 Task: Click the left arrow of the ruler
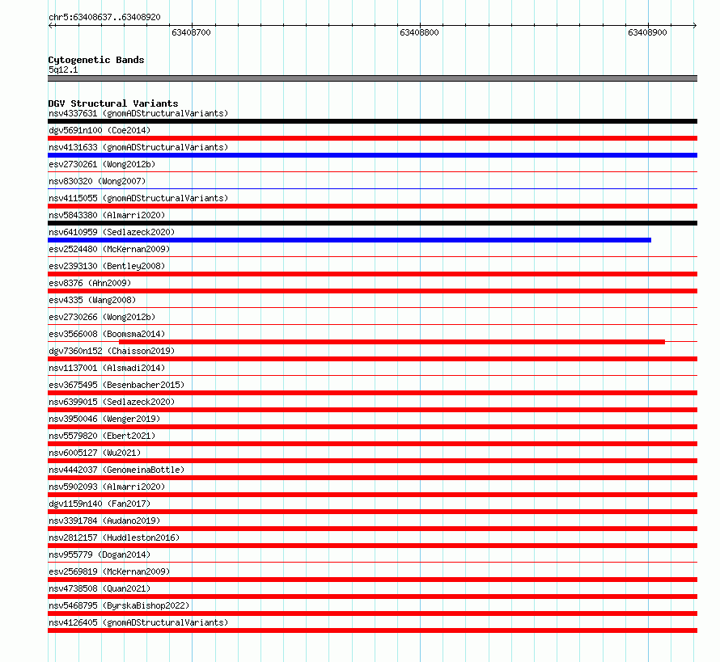click(x=51, y=25)
